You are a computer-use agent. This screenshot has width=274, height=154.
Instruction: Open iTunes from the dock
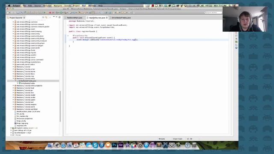point(101,145)
